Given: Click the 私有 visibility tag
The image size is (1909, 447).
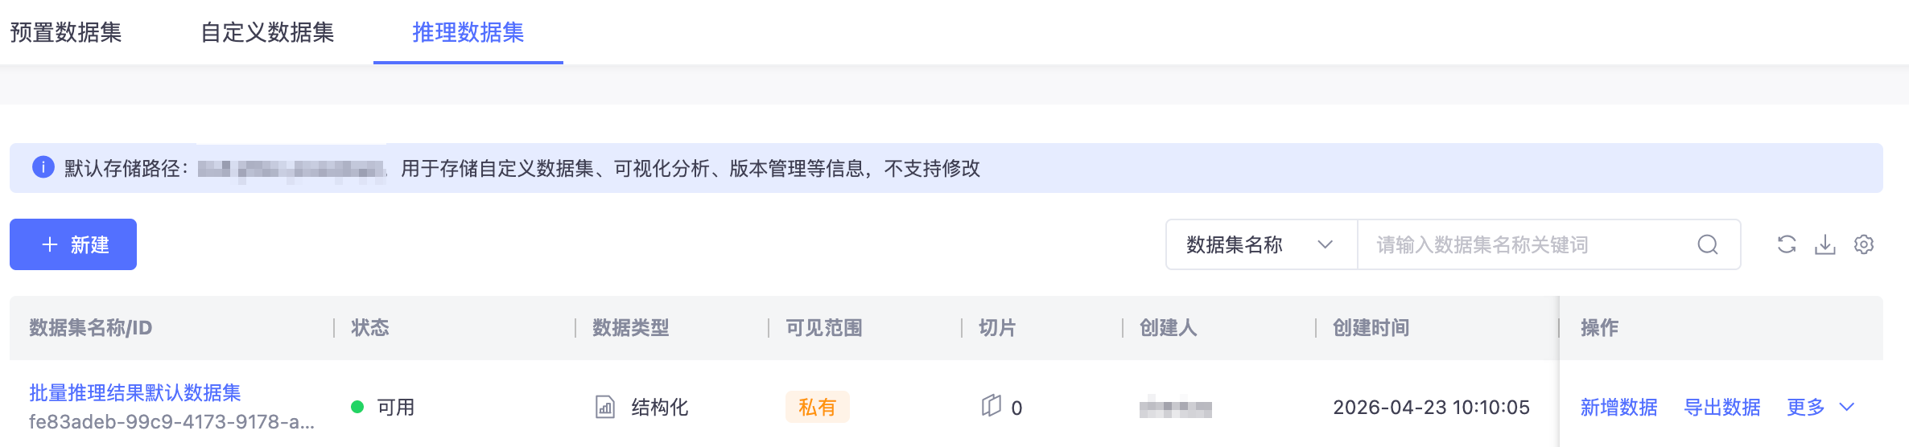Looking at the screenshot, I should pyautogui.click(x=817, y=407).
